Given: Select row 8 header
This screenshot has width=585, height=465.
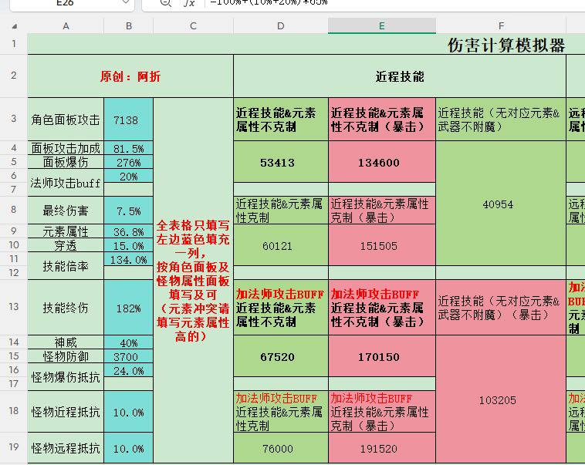Looking at the screenshot, I should click(x=14, y=210).
